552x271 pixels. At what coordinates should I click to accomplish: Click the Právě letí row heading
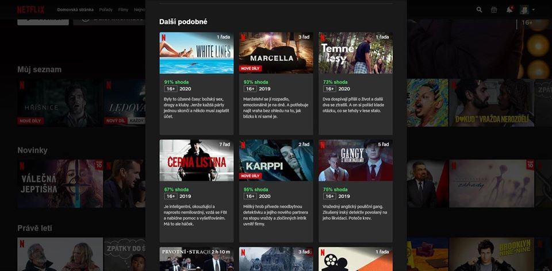(x=34, y=228)
